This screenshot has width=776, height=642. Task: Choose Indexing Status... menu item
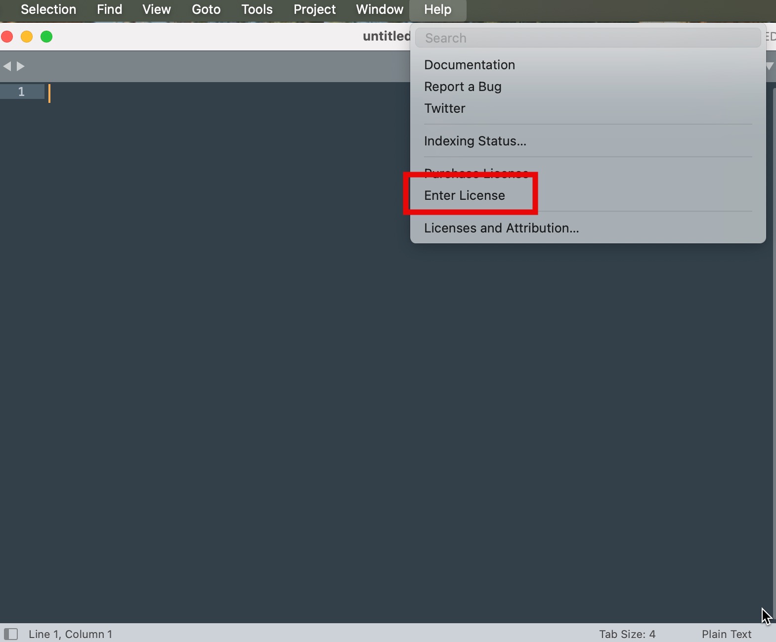474,141
